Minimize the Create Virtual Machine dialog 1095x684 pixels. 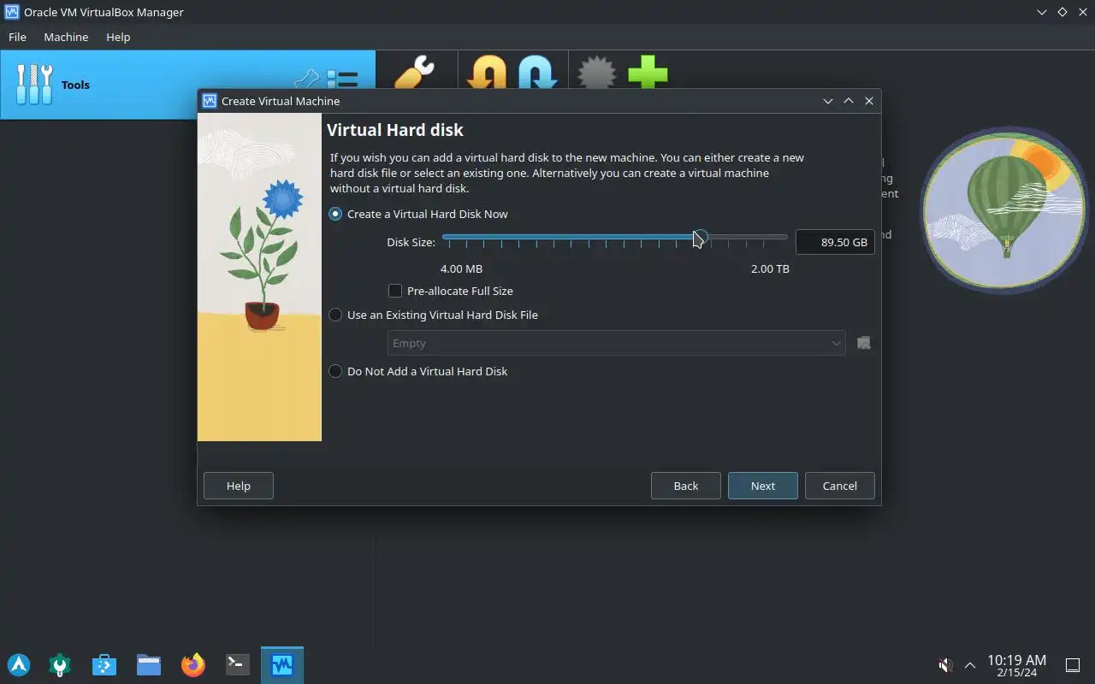pos(828,101)
